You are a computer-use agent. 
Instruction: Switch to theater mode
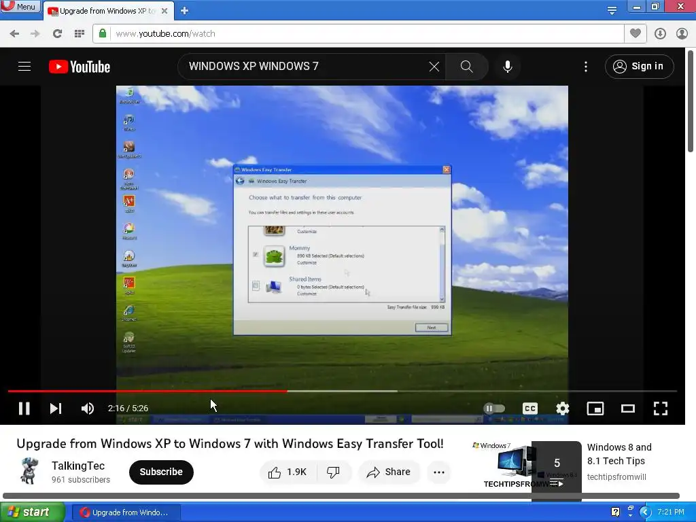(x=627, y=408)
